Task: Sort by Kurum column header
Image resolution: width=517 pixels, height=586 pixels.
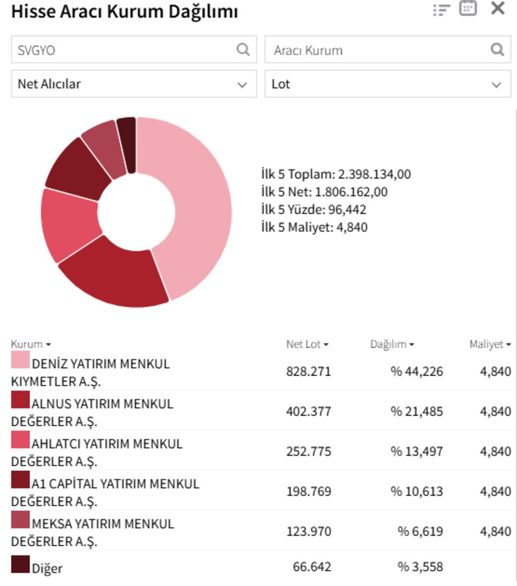Action: pos(31,344)
